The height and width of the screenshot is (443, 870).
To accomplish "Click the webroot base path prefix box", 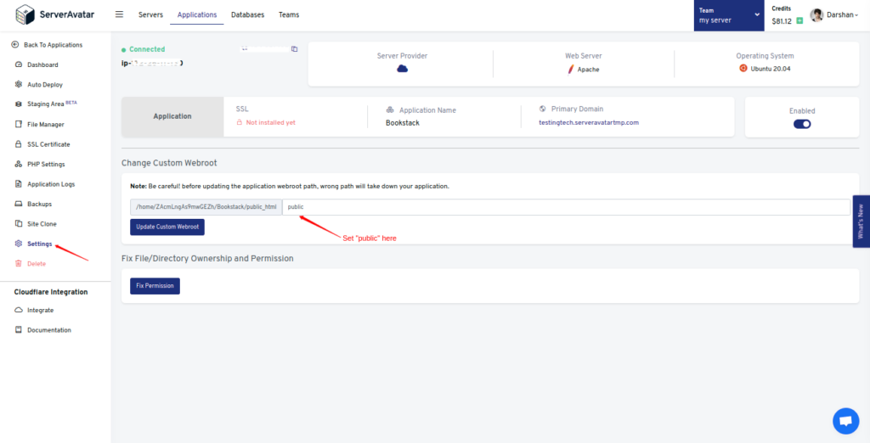I will click(x=206, y=207).
